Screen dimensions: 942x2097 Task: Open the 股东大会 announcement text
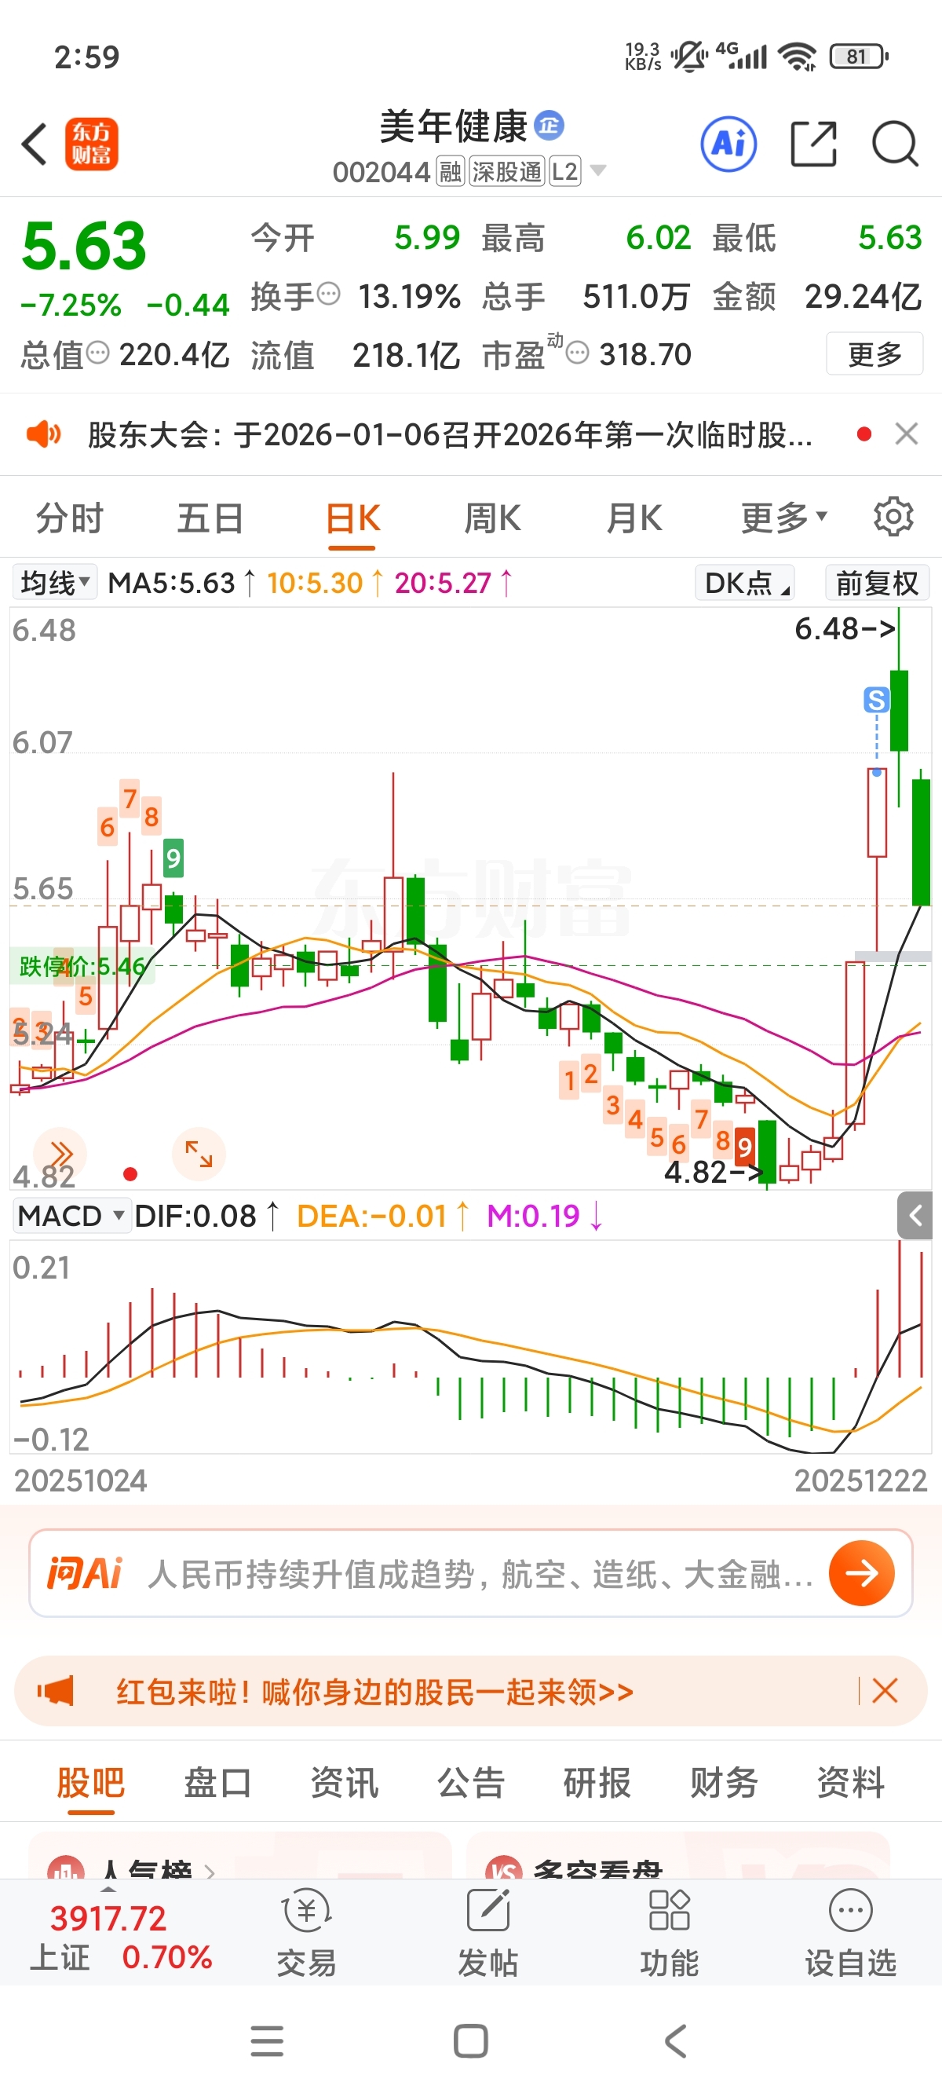[x=450, y=434]
